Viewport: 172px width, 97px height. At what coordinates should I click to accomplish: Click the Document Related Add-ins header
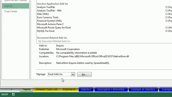click(52, 38)
